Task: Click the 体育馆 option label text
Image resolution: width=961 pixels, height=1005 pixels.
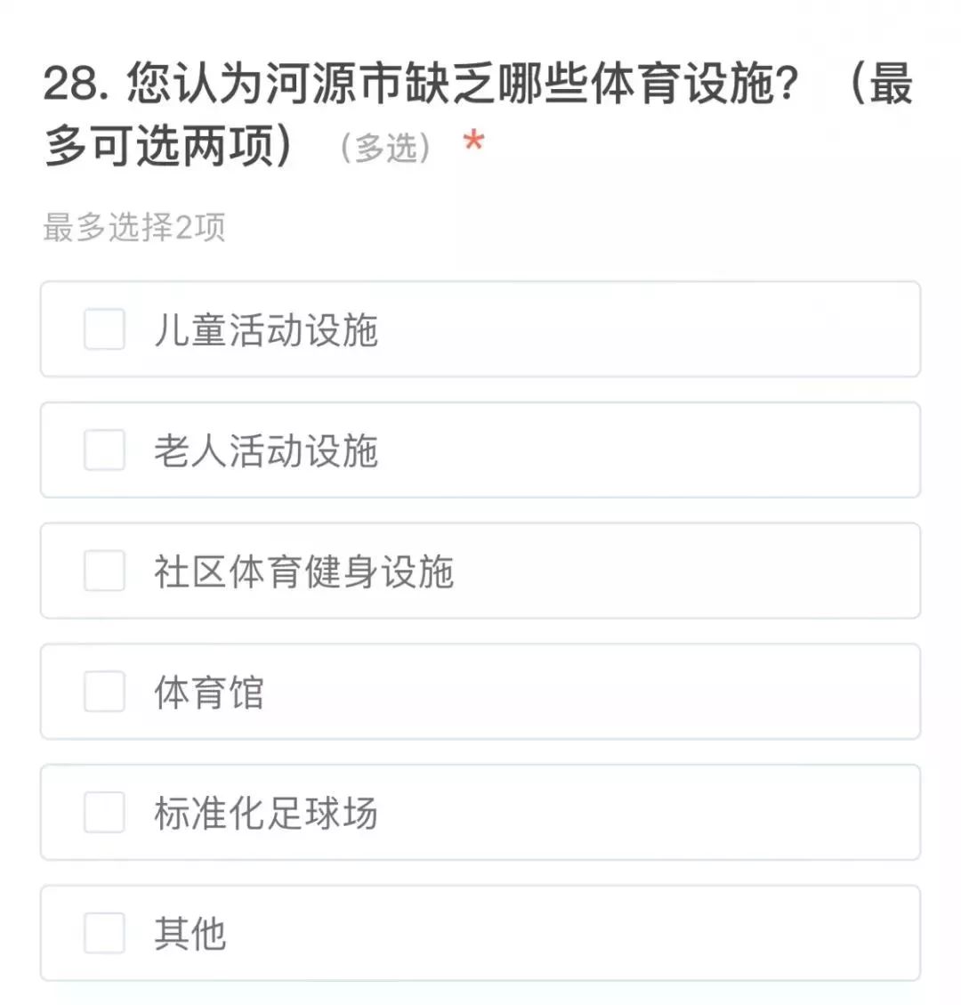Action: click(209, 693)
